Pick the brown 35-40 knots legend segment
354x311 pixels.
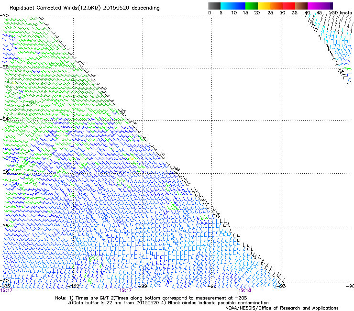tap(301, 6)
